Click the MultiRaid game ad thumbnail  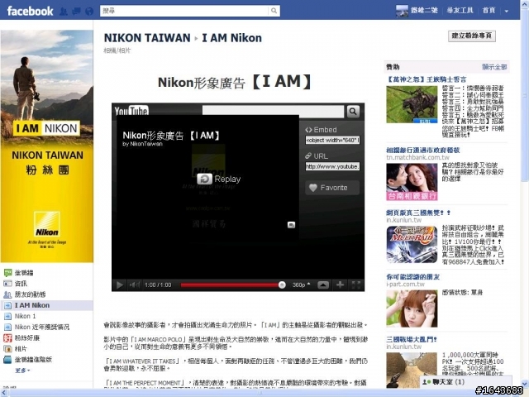(412, 245)
